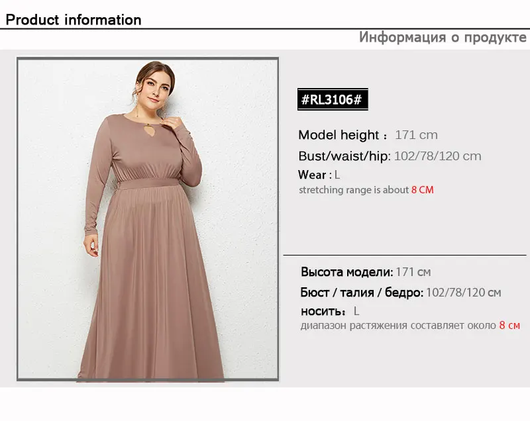The width and height of the screenshot is (530, 421).
Task: Click the red 8 CM text
Action: [422, 190]
